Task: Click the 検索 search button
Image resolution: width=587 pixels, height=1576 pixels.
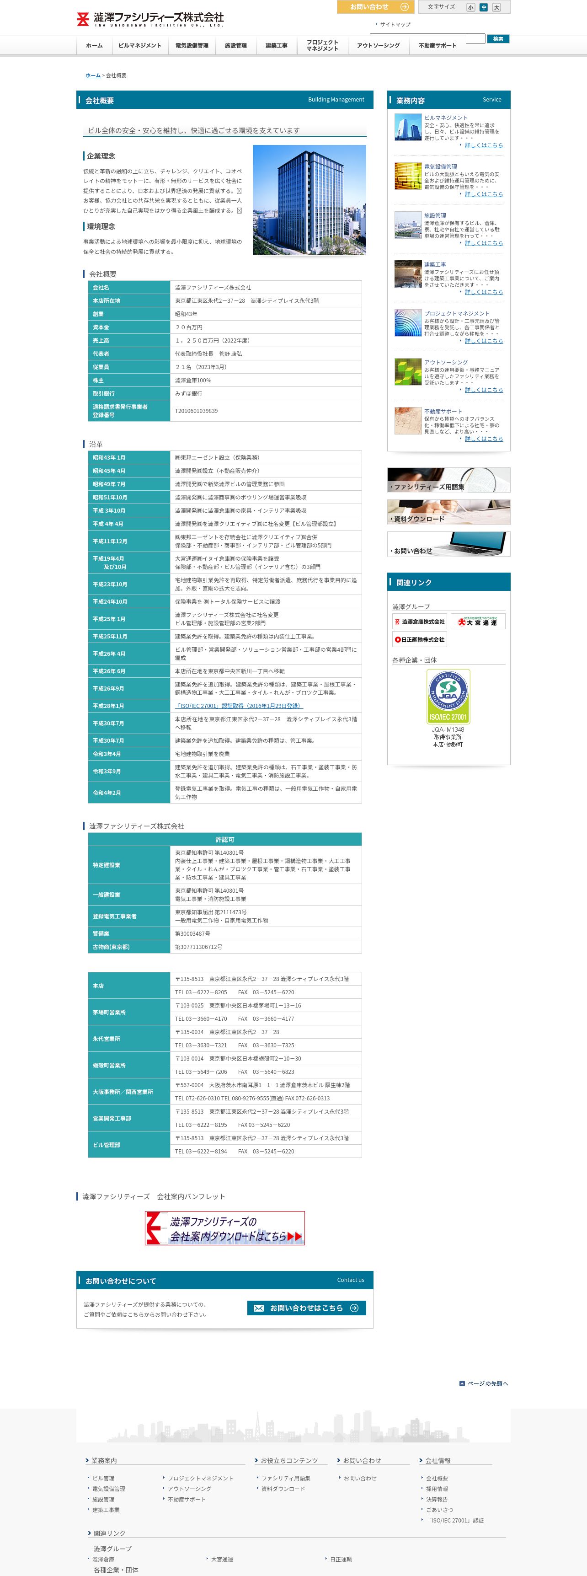Action: click(x=498, y=38)
